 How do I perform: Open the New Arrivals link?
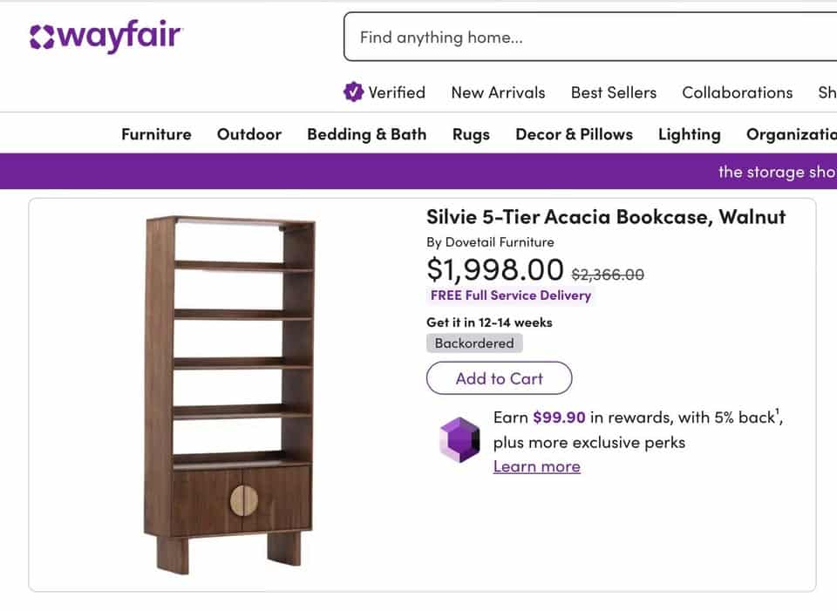click(498, 92)
